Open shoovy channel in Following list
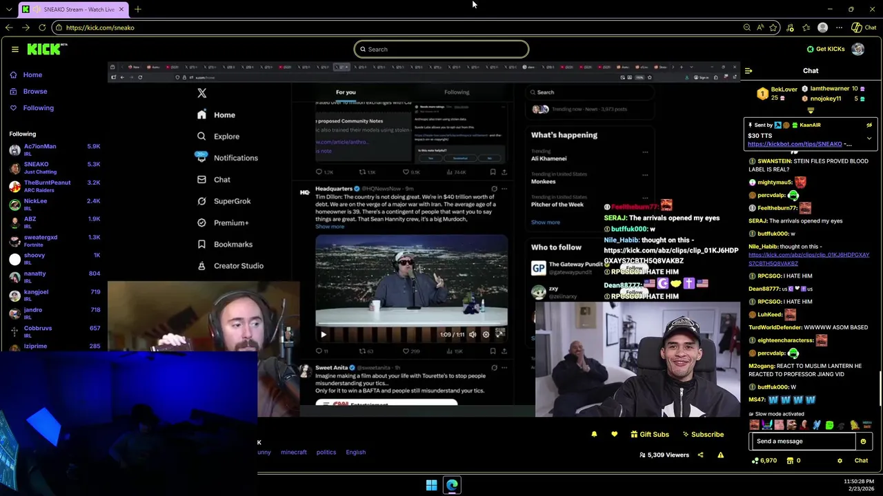883x496 pixels. [x=54, y=258]
